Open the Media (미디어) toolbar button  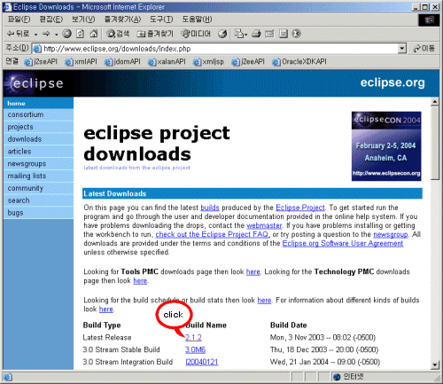click(x=196, y=34)
